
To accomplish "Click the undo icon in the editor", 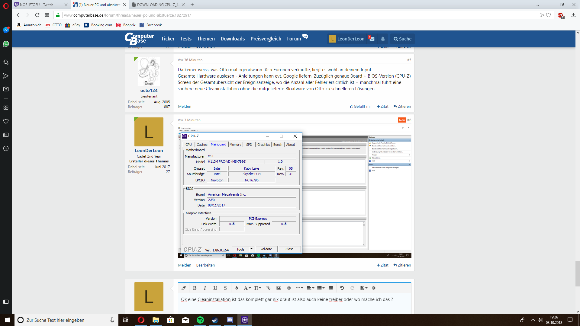I will click(x=342, y=288).
